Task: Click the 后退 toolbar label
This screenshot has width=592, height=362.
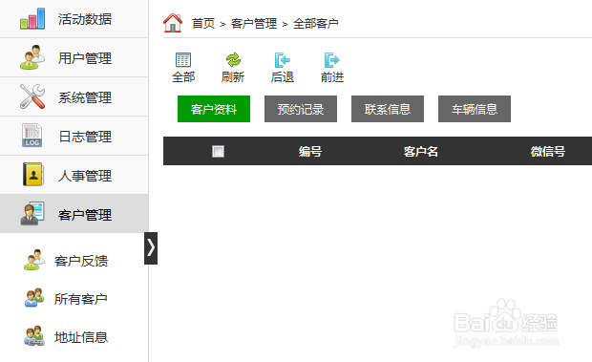Action: (x=283, y=77)
